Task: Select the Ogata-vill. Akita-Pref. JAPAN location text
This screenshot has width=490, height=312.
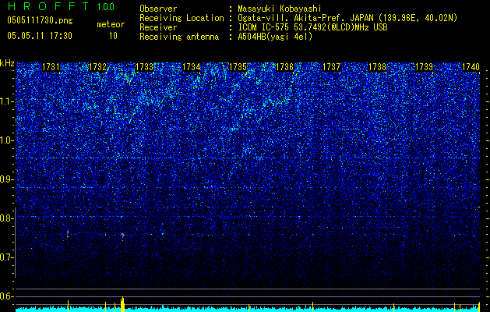Action: point(347,19)
